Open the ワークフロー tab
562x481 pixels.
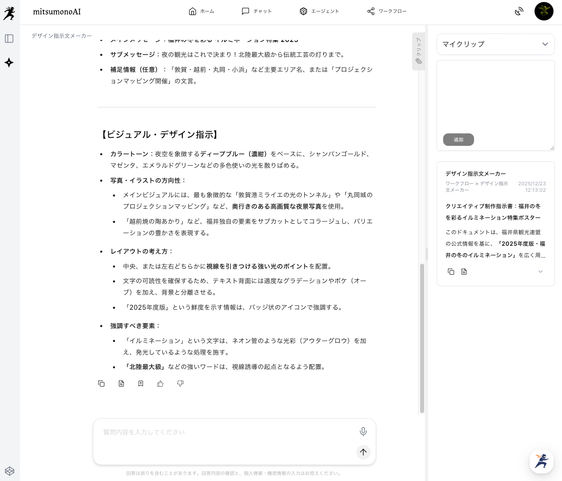(x=387, y=11)
